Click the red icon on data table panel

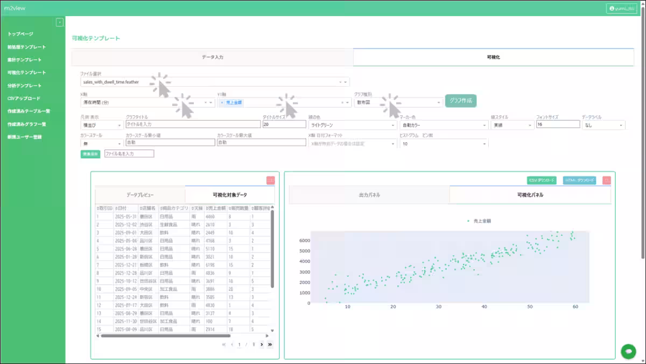[x=270, y=180]
